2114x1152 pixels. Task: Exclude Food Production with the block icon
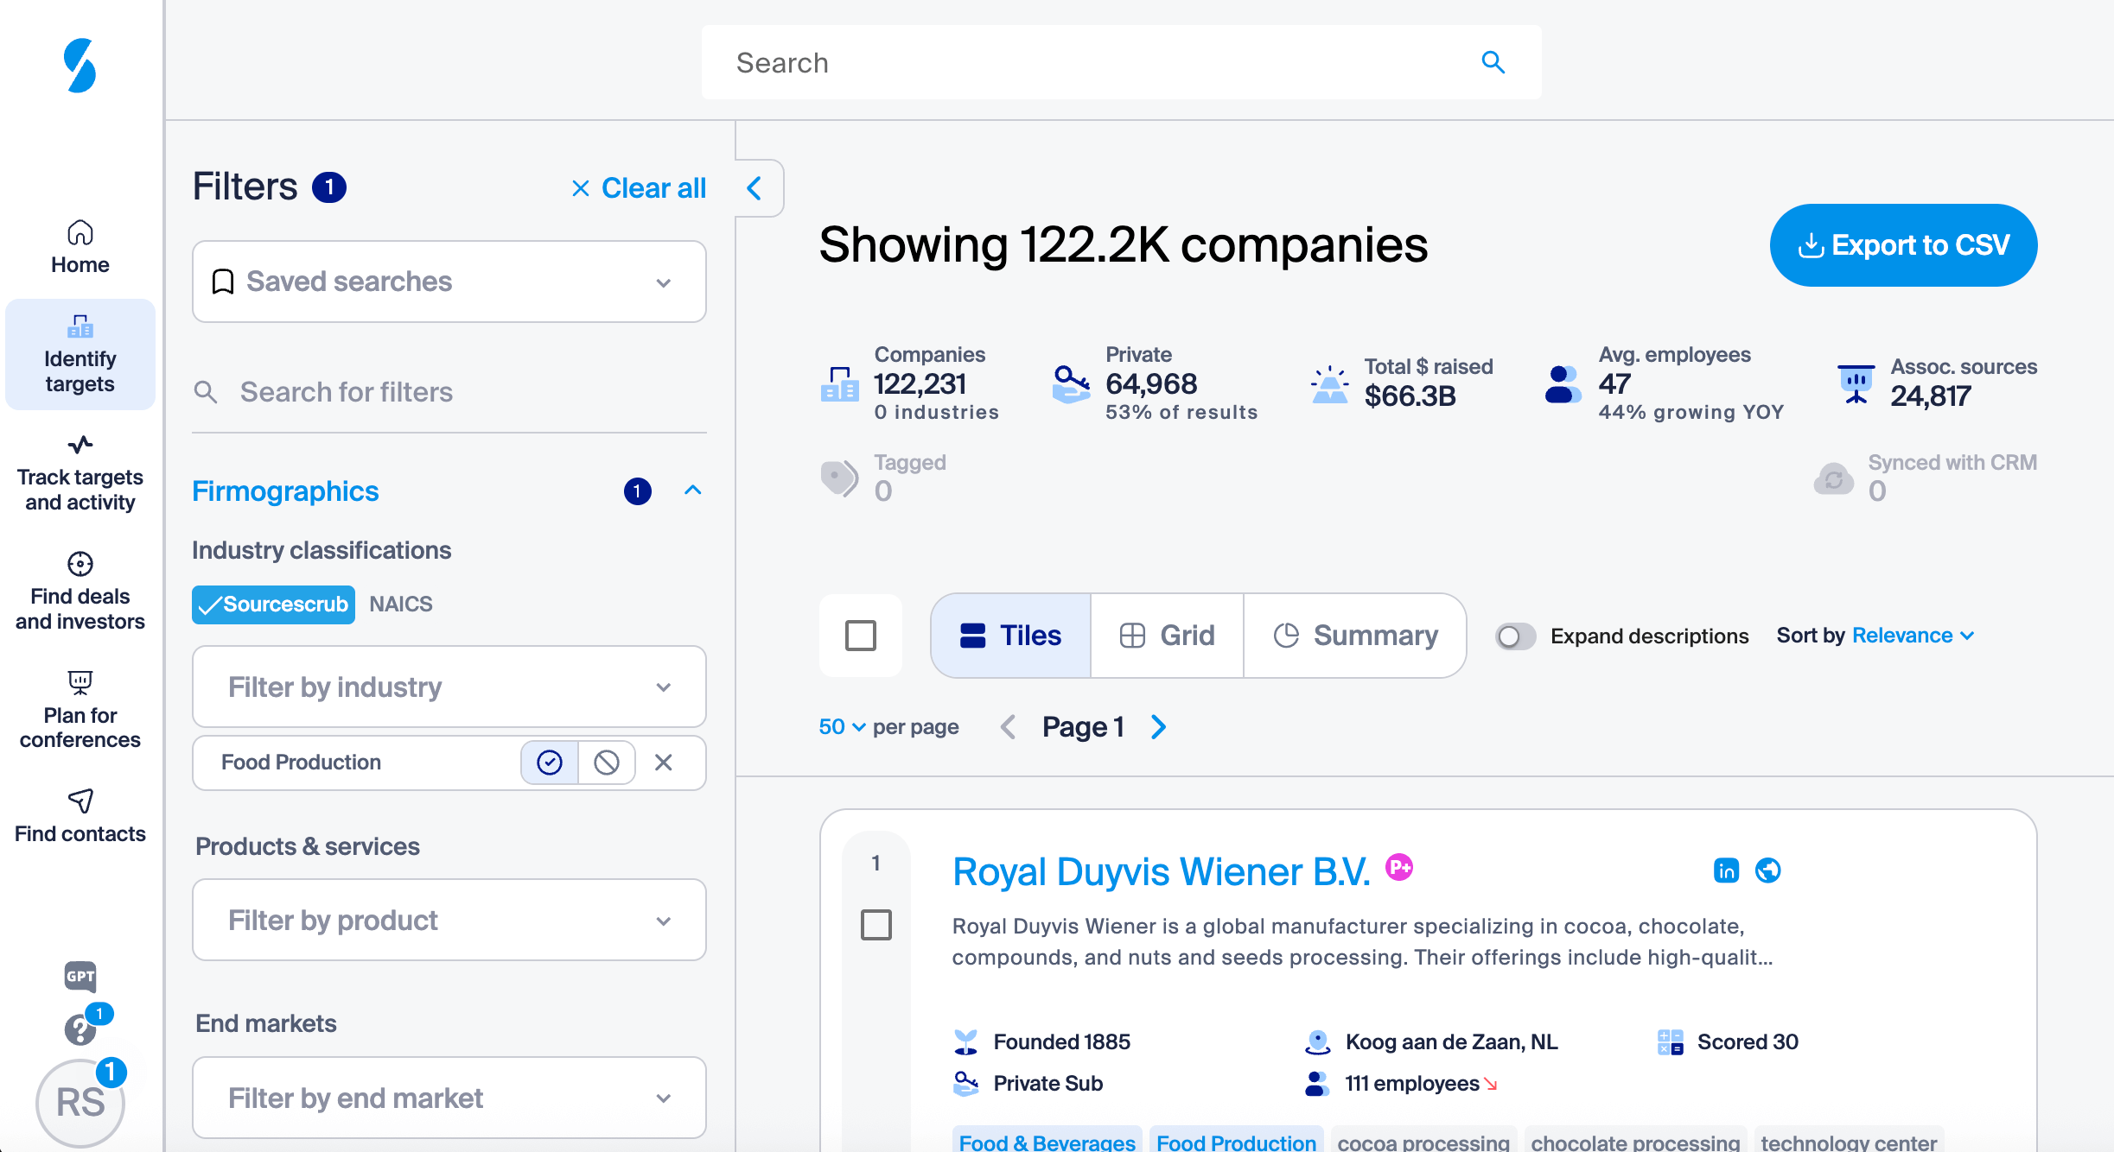click(x=607, y=763)
